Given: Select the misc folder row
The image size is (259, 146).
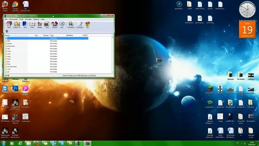Looking at the screenshot, I should click(x=47, y=54).
